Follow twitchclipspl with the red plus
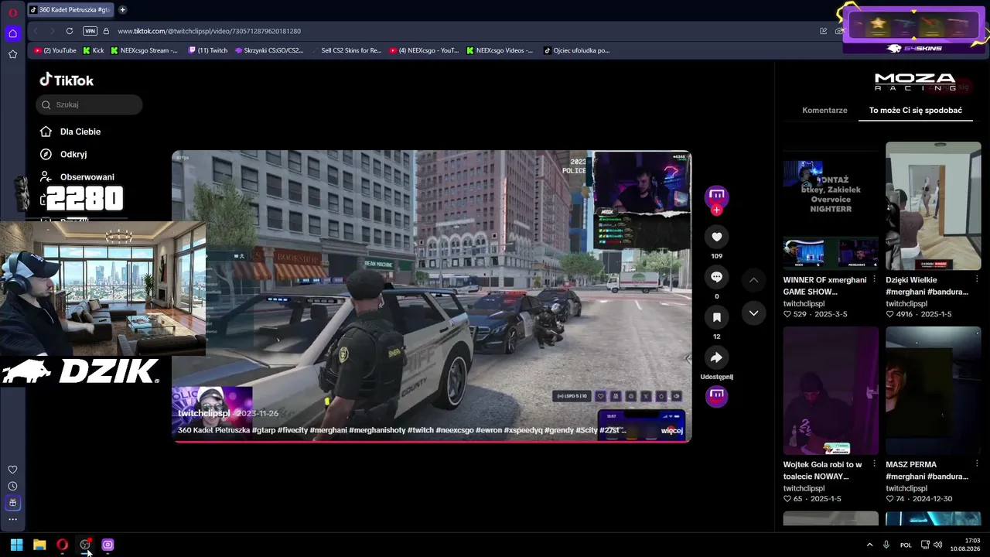 716,210
